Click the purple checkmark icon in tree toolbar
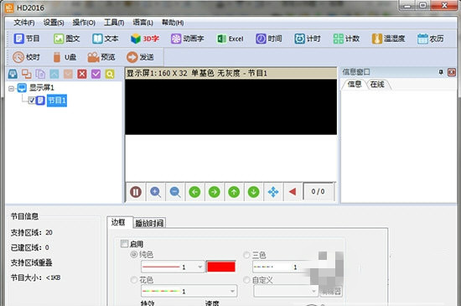Image resolution: width=461 pixels, height=306 pixels. [96, 74]
